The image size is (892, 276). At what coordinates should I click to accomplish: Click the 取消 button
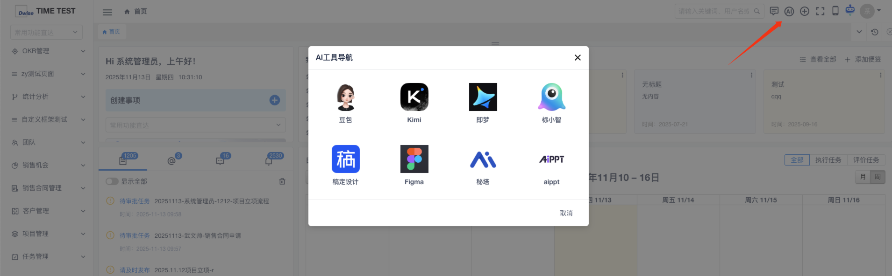click(x=566, y=213)
